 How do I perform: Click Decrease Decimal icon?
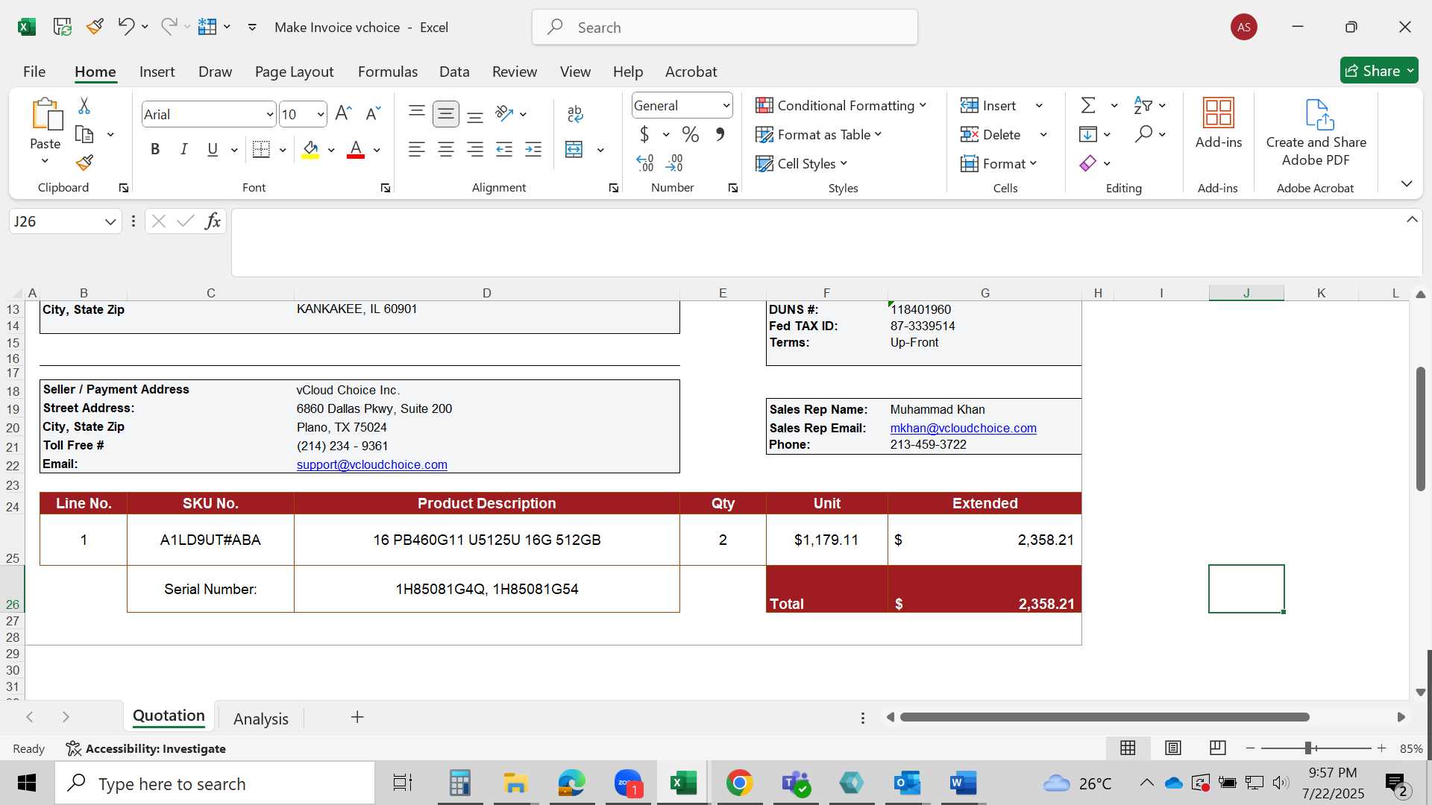click(x=673, y=162)
